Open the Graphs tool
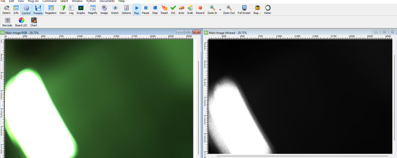 click(x=81, y=10)
